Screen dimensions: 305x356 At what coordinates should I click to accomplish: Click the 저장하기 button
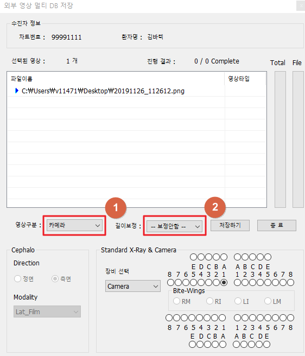[x=230, y=225]
